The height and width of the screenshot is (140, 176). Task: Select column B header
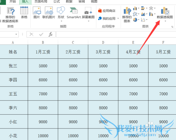[43, 42]
